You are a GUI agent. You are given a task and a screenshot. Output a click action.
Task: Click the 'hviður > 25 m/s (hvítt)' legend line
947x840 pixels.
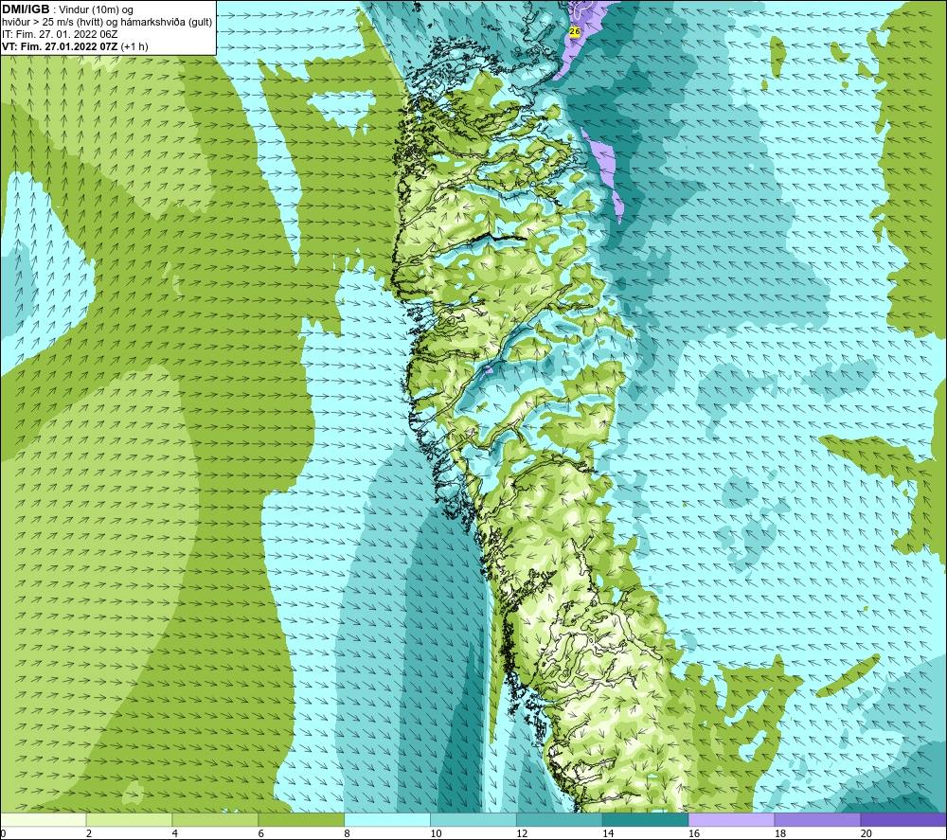tap(107, 22)
